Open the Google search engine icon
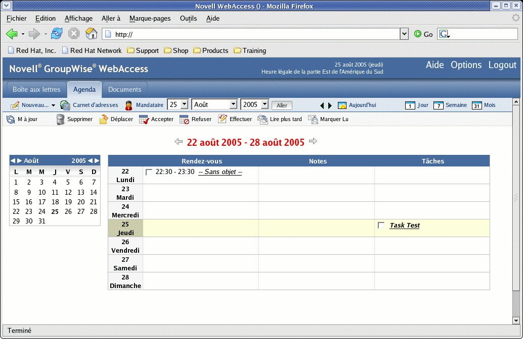523x339 pixels. [444, 34]
